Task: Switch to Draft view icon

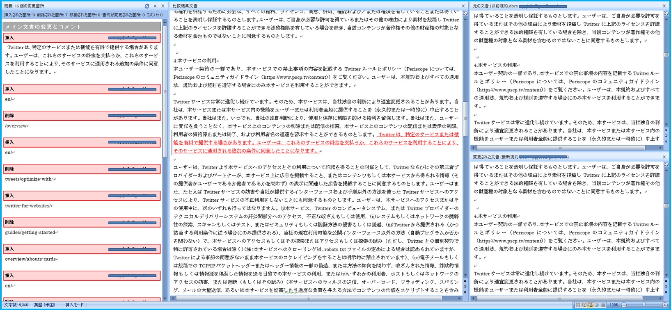Action: pos(602,305)
